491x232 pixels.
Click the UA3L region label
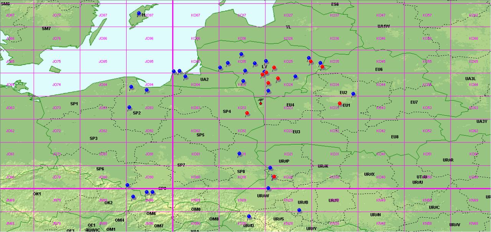tap(470, 79)
